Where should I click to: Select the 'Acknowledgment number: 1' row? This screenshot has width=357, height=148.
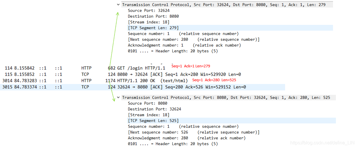185,45
